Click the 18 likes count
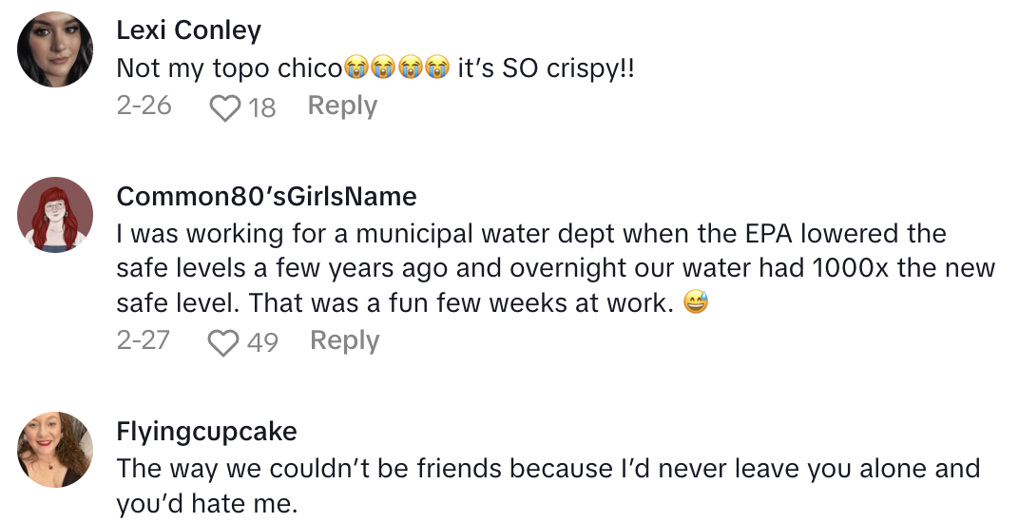 (261, 107)
